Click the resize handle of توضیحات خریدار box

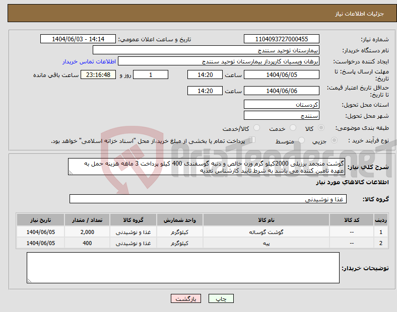[29, 280]
